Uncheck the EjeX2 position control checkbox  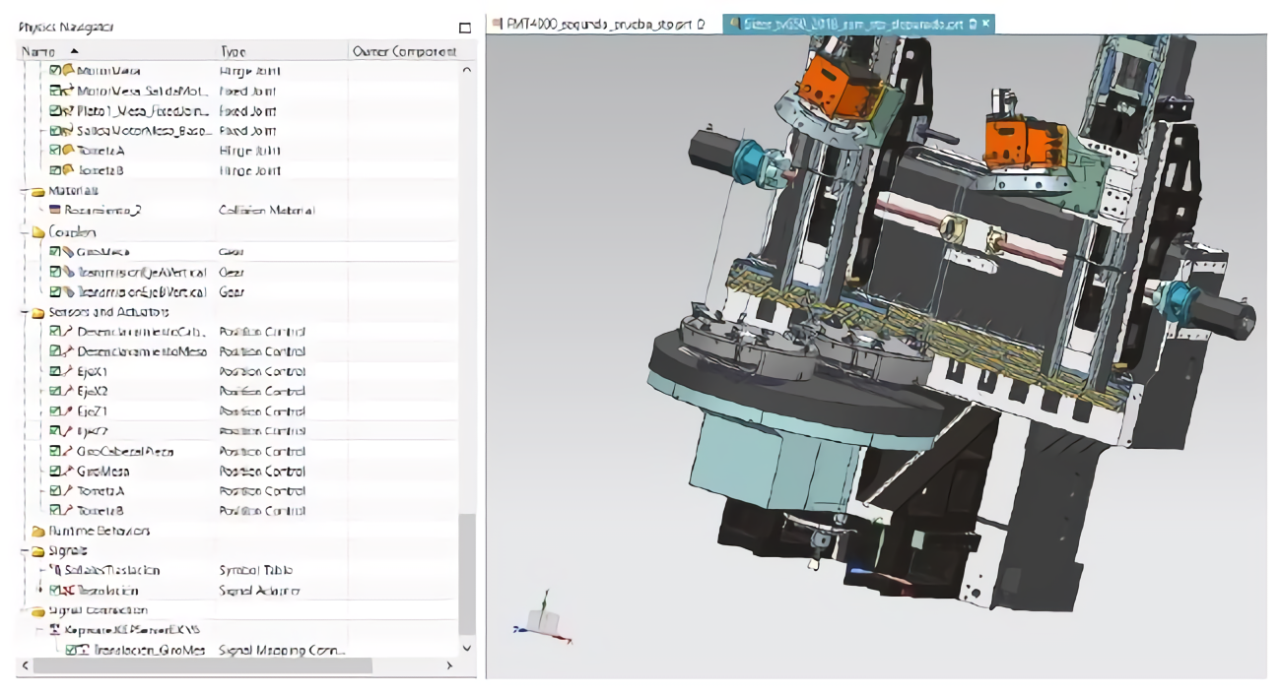pos(55,391)
